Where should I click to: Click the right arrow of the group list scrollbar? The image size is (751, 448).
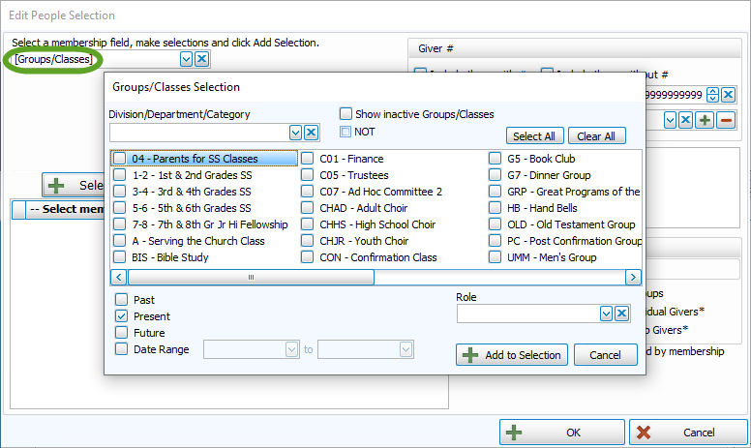click(x=633, y=278)
